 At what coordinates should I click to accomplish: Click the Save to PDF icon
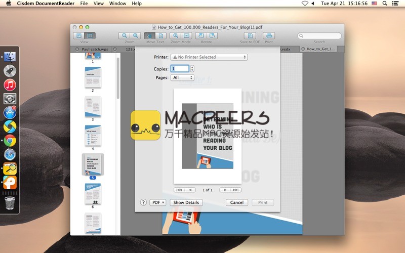[250, 36]
